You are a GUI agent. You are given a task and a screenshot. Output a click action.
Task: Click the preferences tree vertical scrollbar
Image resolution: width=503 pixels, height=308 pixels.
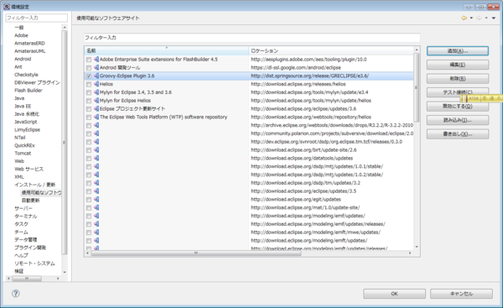click(65, 143)
